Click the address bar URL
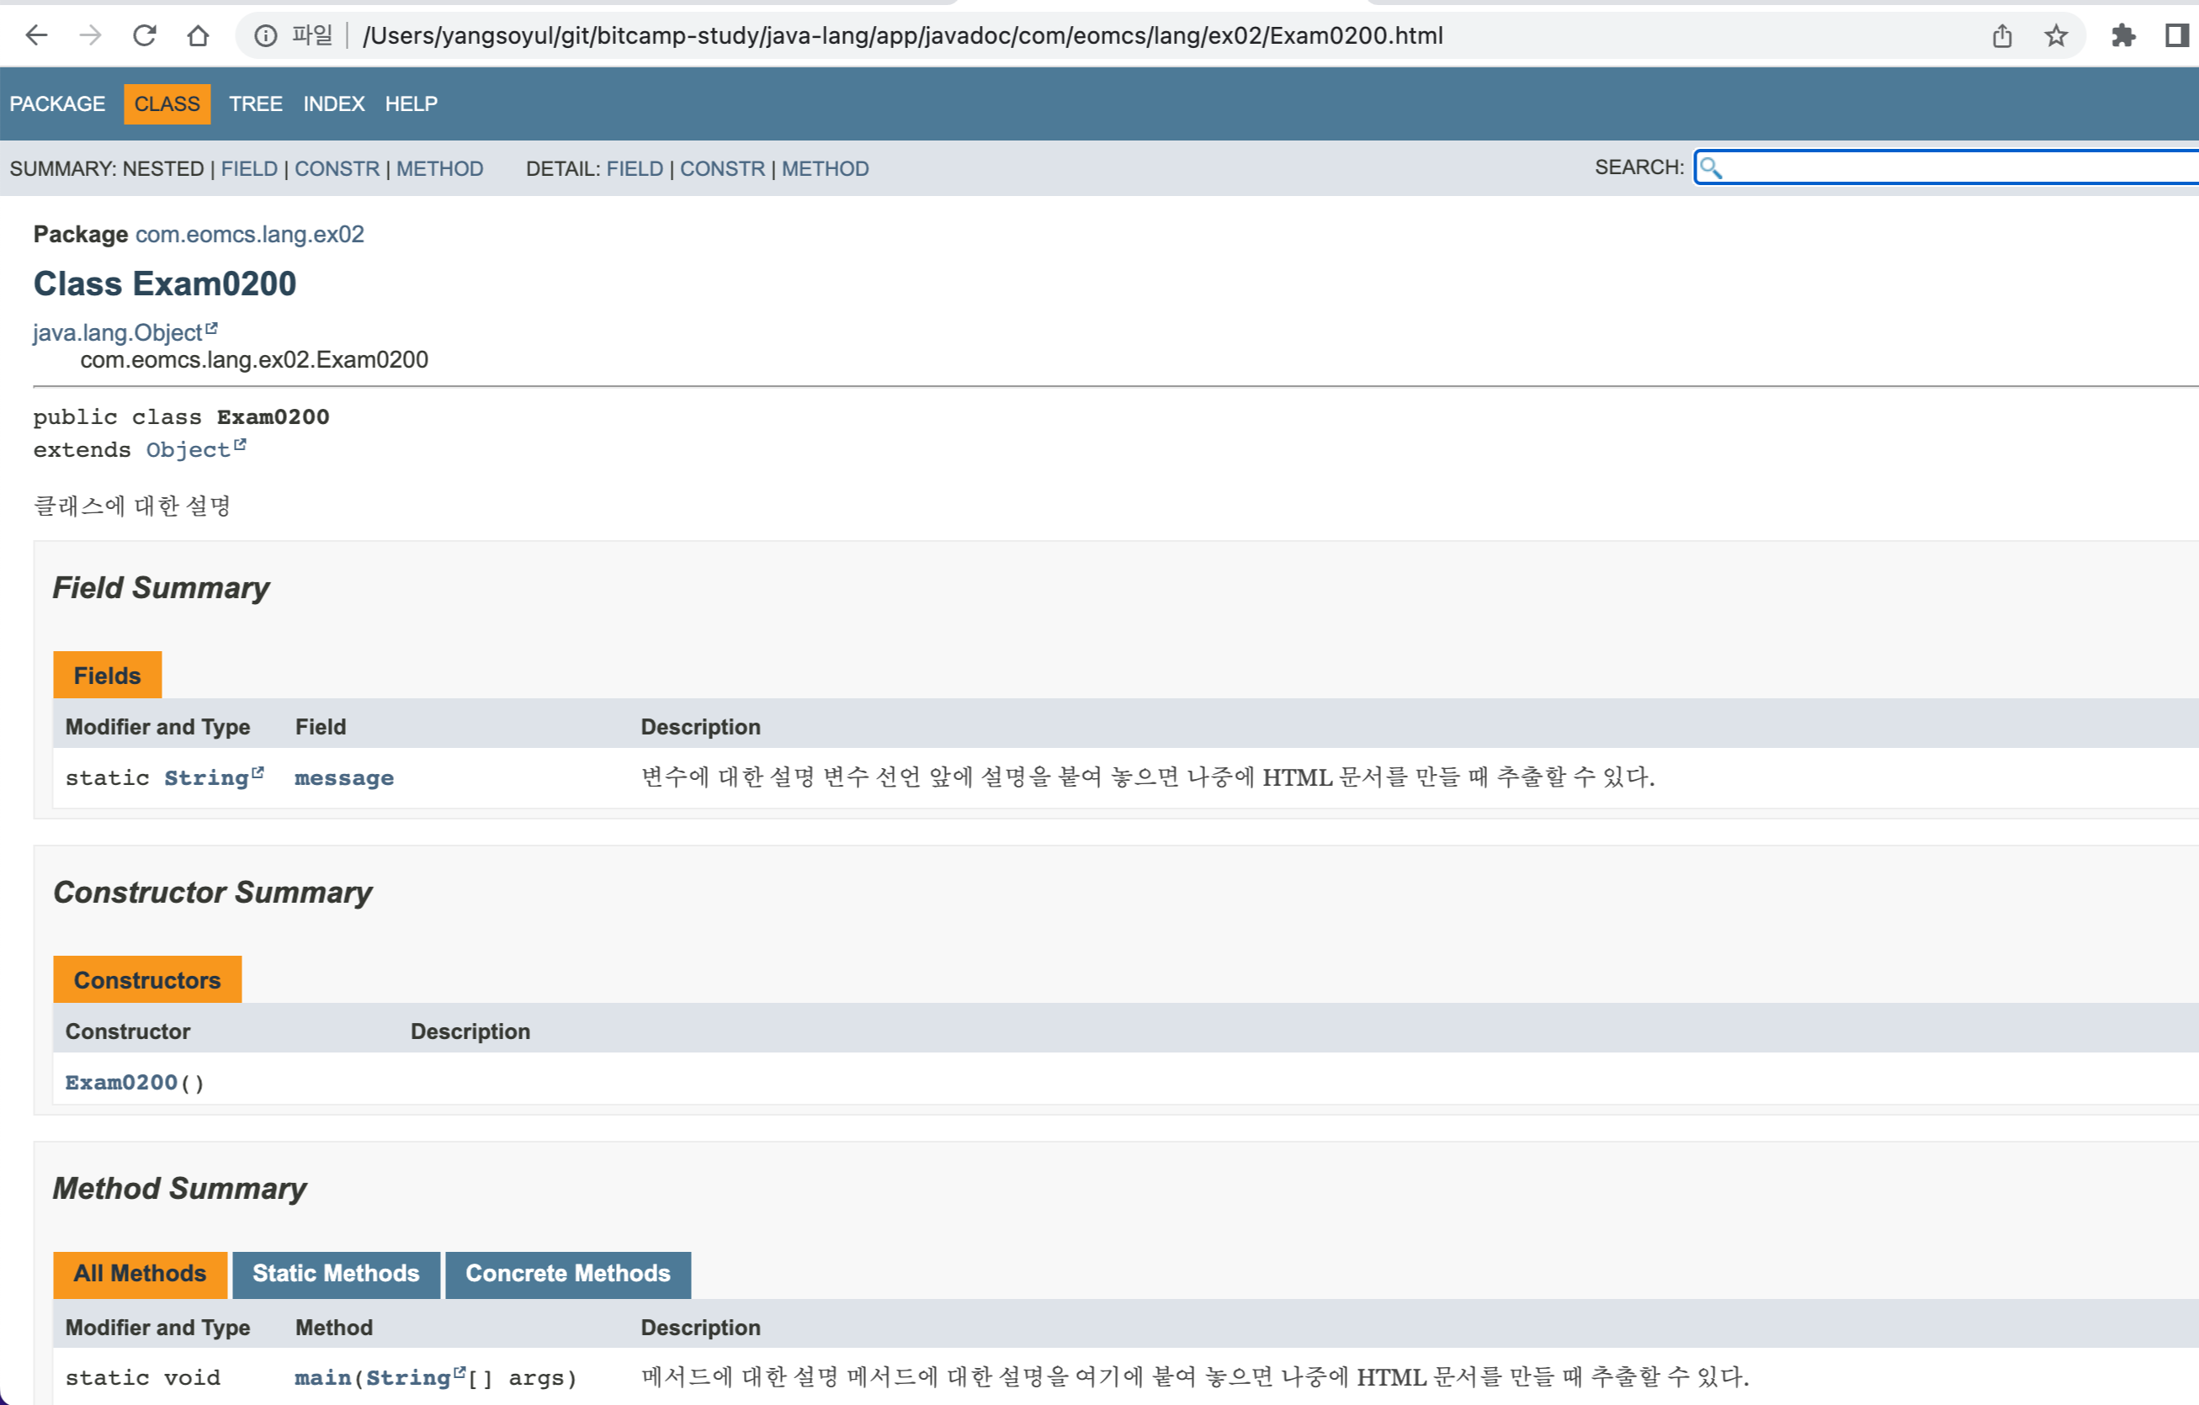 click(x=902, y=35)
